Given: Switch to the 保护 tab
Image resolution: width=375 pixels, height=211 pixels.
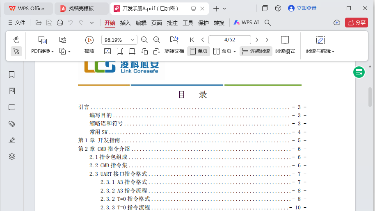Looking at the screenshot, I should (203, 23).
